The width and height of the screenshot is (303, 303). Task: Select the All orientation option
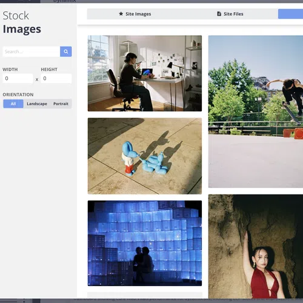click(13, 104)
